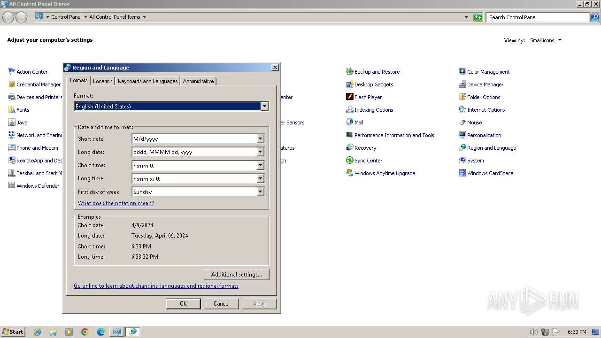Confirm with the OK button

tap(183, 304)
